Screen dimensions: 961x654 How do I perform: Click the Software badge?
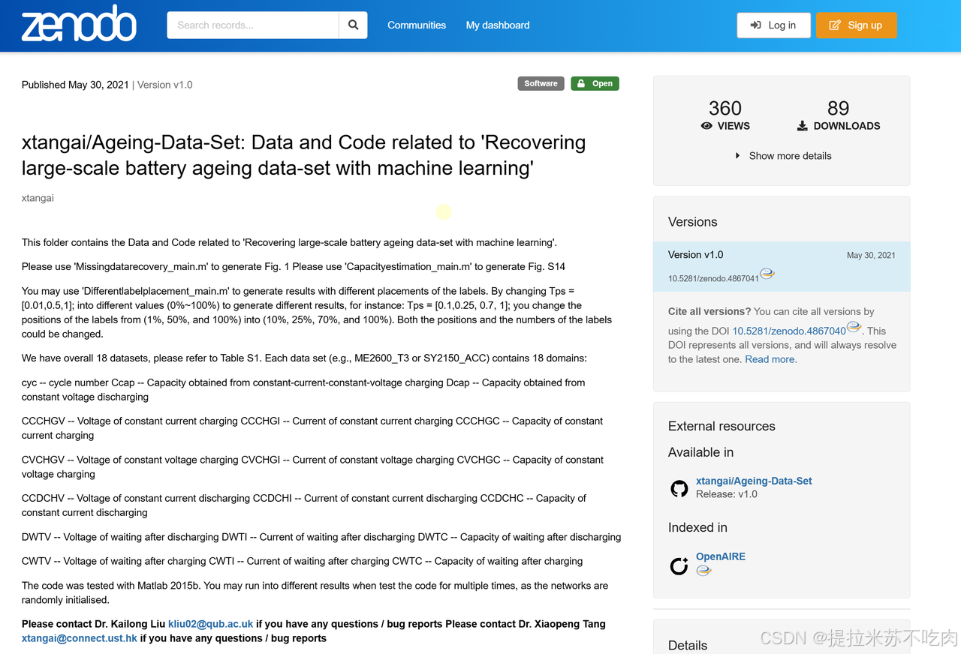541,83
